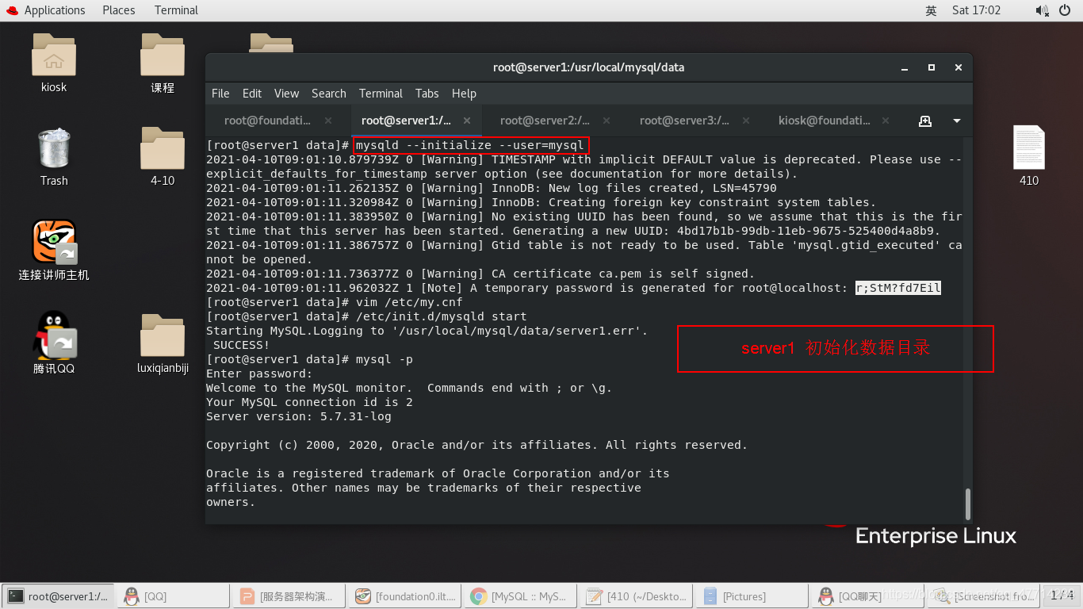The image size is (1083, 609).
Task: Select the root@server1 tab
Action: (406, 121)
